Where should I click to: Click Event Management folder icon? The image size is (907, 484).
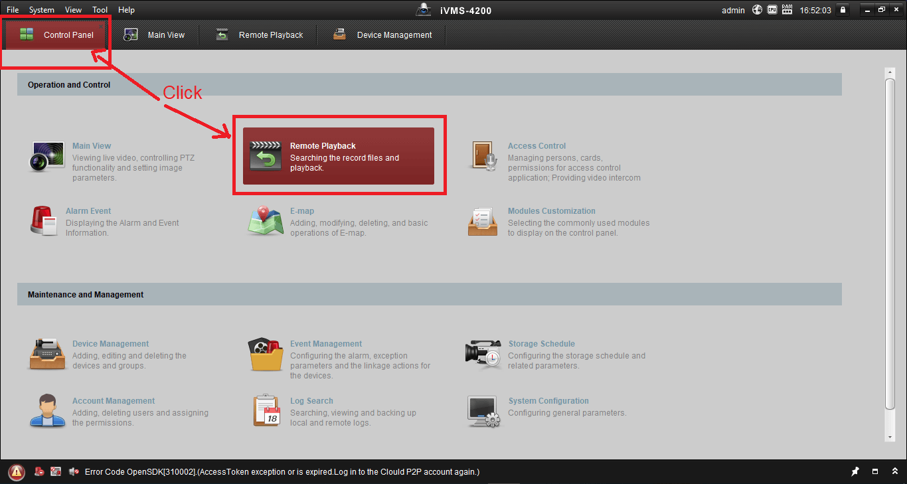pyautogui.click(x=266, y=354)
